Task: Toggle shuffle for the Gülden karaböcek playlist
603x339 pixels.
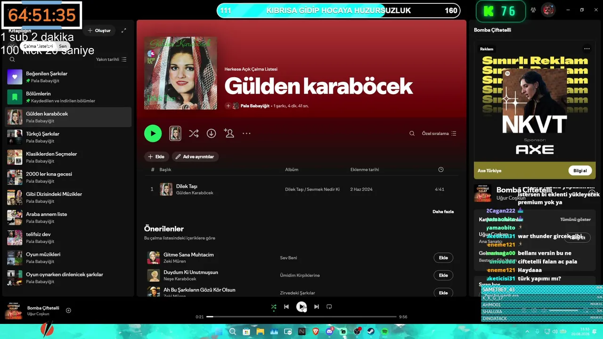Action: coord(194,133)
